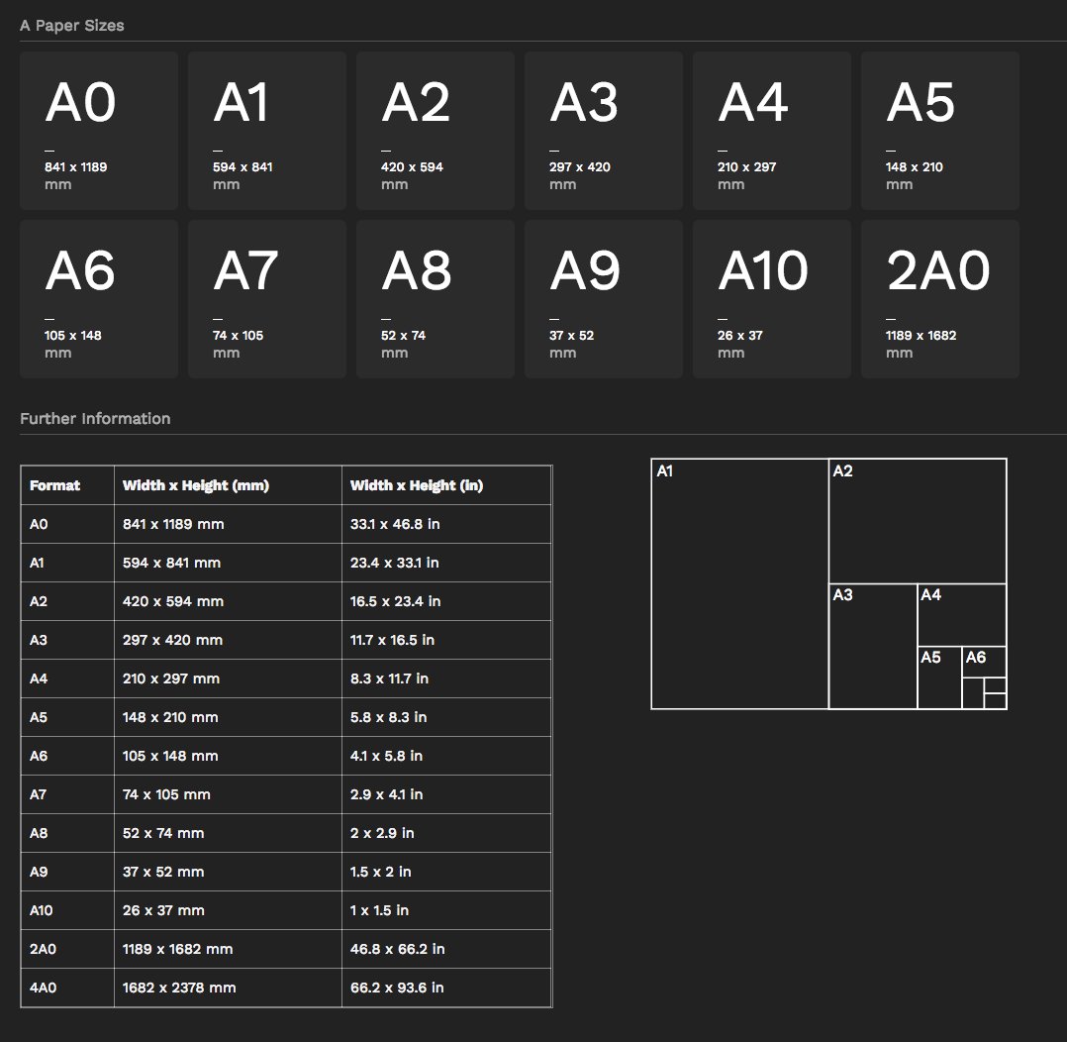This screenshot has width=1067, height=1042.
Task: Click table cell '46.8 x 66.2 in'
Action: point(446,949)
